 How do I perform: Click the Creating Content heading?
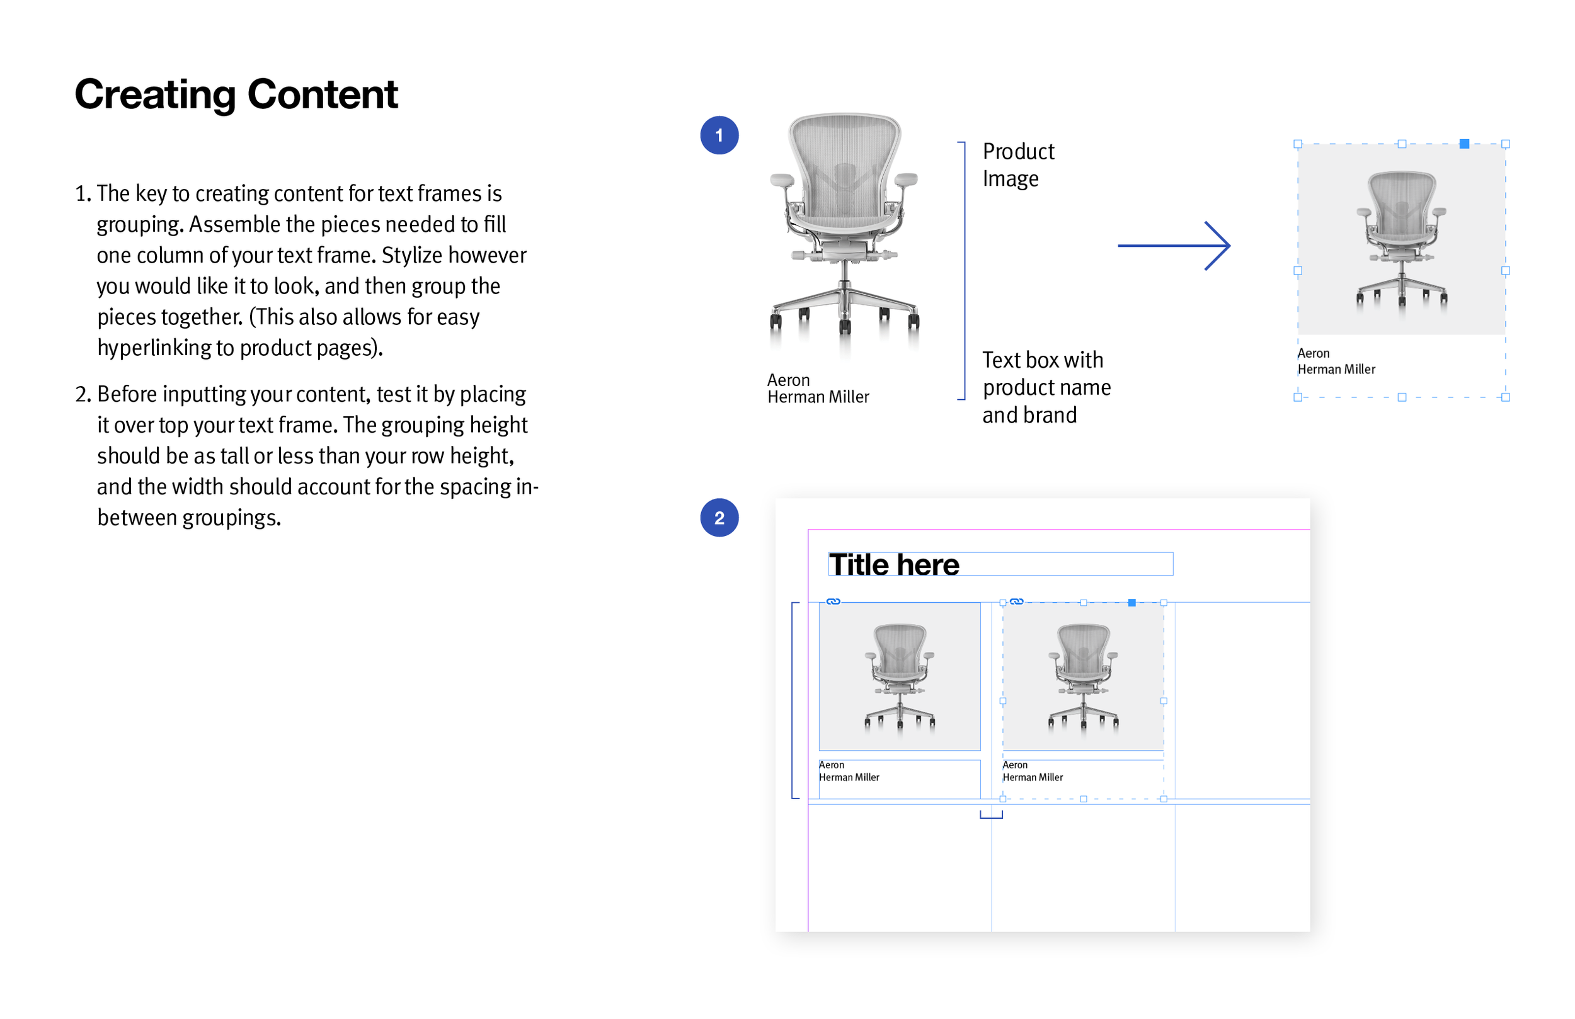236,94
